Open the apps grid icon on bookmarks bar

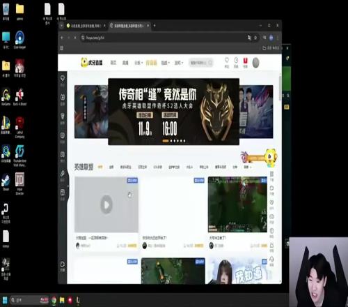pos(62,48)
